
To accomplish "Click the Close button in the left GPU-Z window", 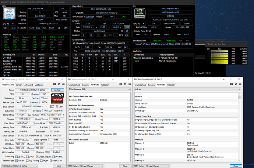I will coord(59,166).
